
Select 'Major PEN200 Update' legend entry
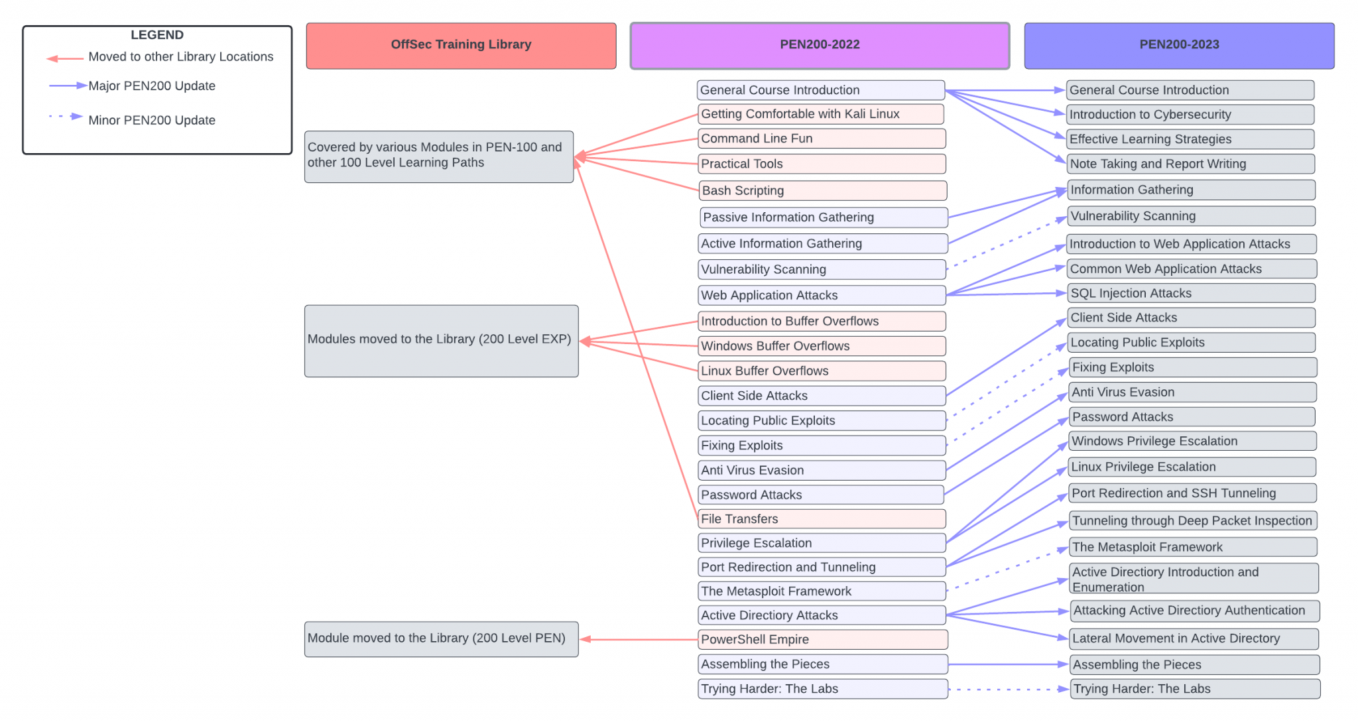pos(132,86)
